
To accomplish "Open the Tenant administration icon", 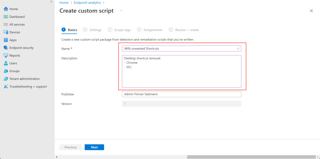I will click(6, 79).
